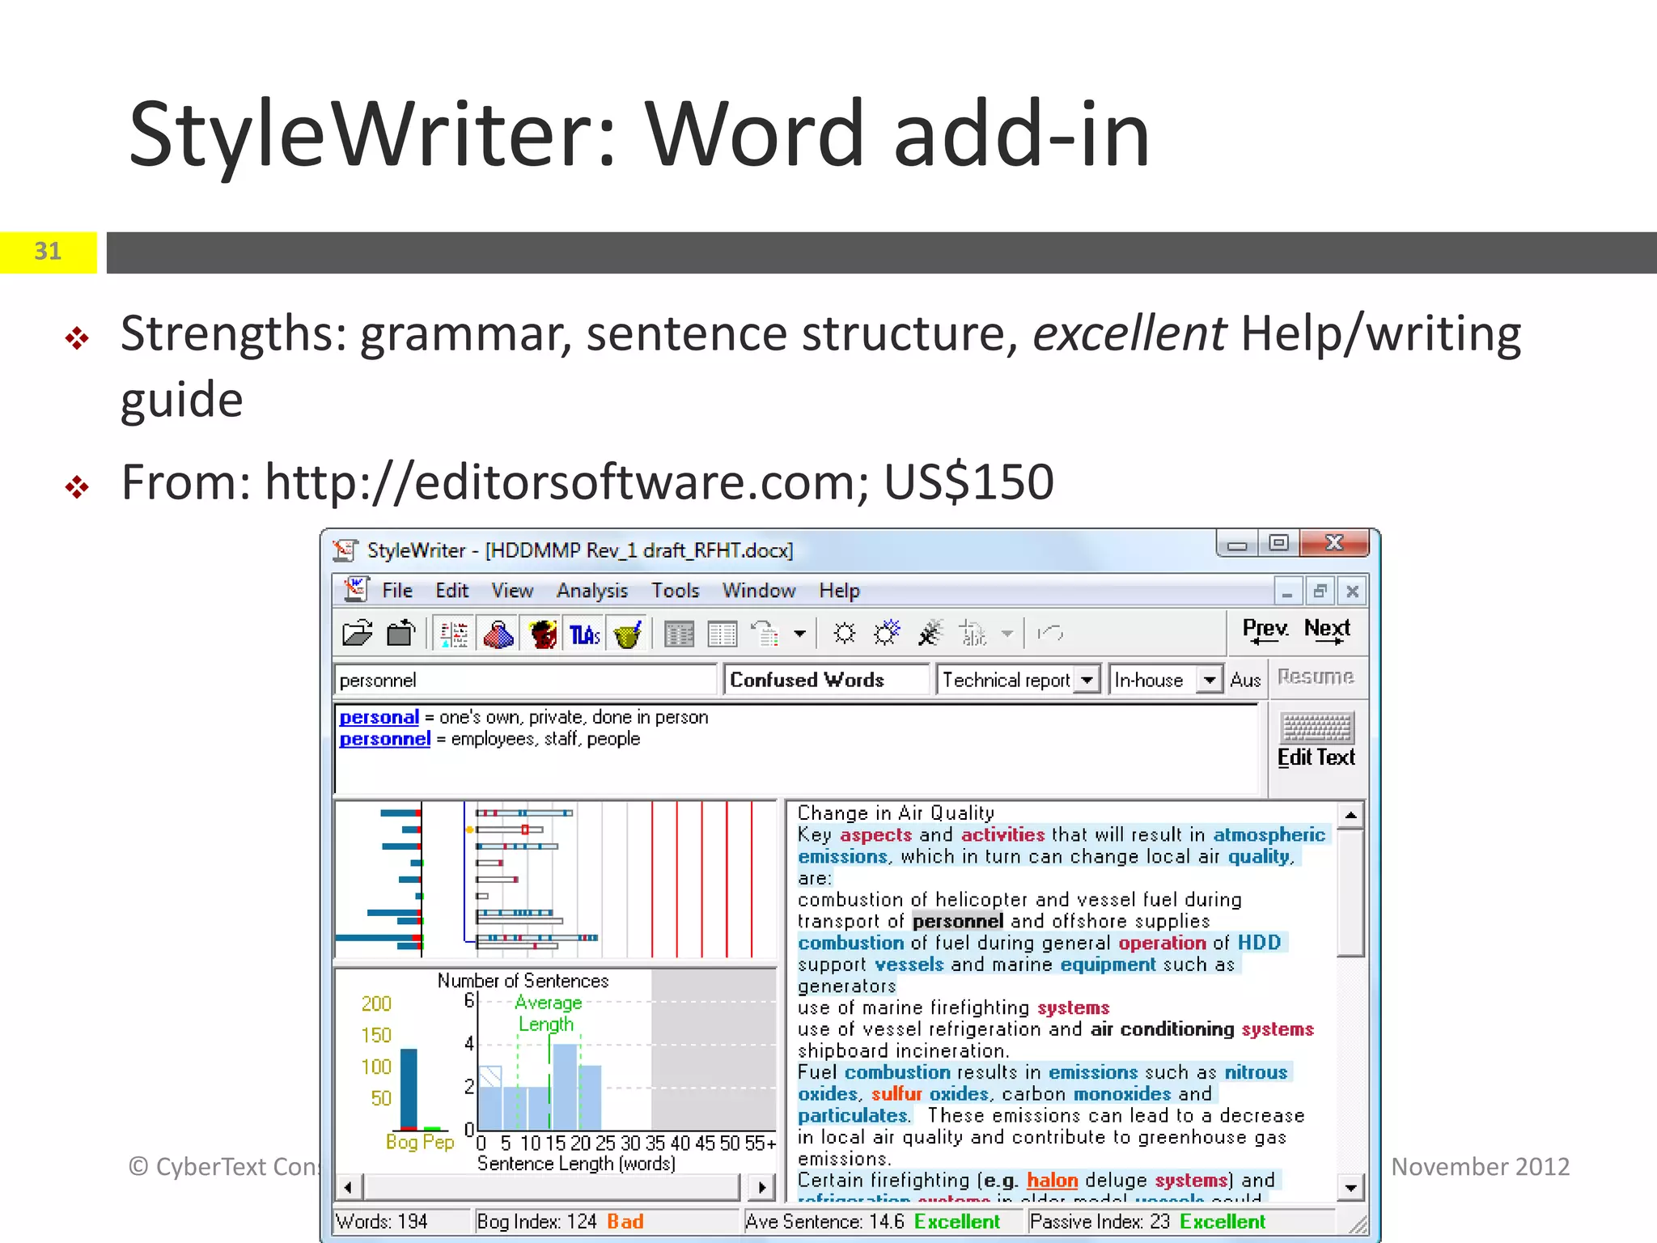
Task: Click the text pane vertical scrollbar thumb
Action: pos(1351,893)
